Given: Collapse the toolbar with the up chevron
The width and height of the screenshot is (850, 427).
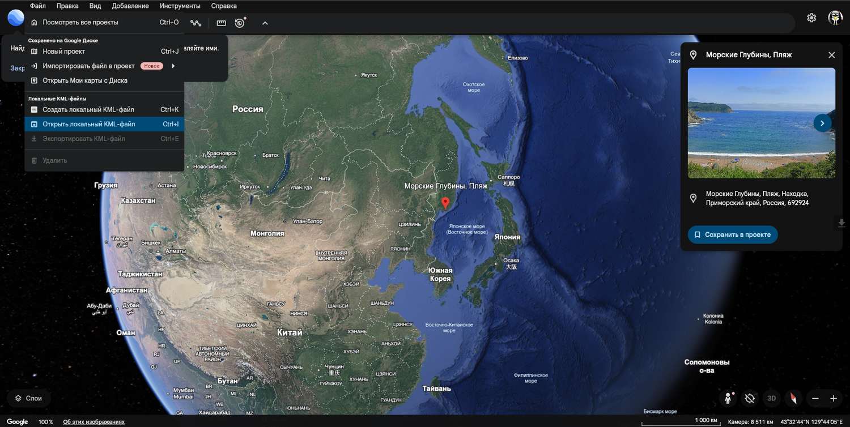Looking at the screenshot, I should [265, 23].
